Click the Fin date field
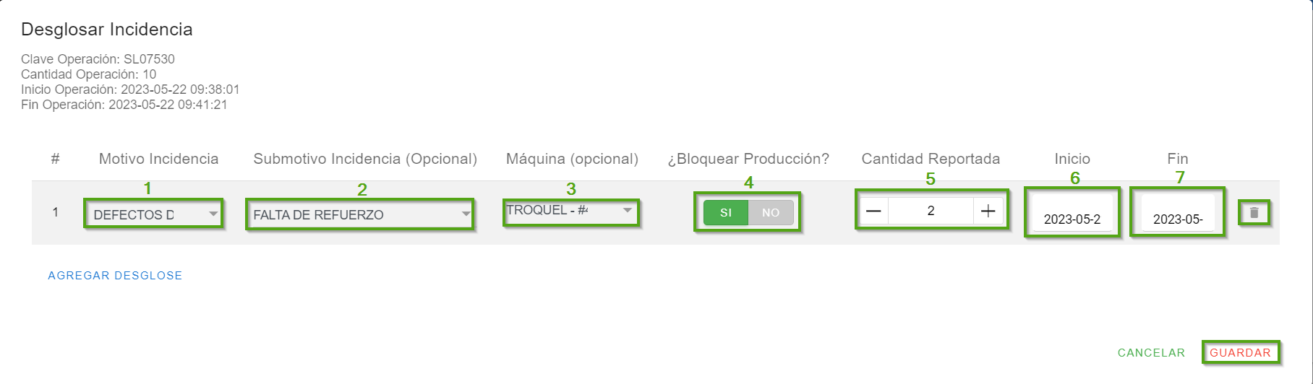This screenshot has height=384, width=1313. point(1177,219)
